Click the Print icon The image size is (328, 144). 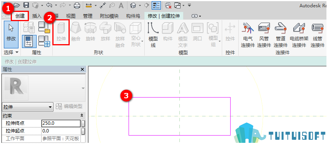77,5
